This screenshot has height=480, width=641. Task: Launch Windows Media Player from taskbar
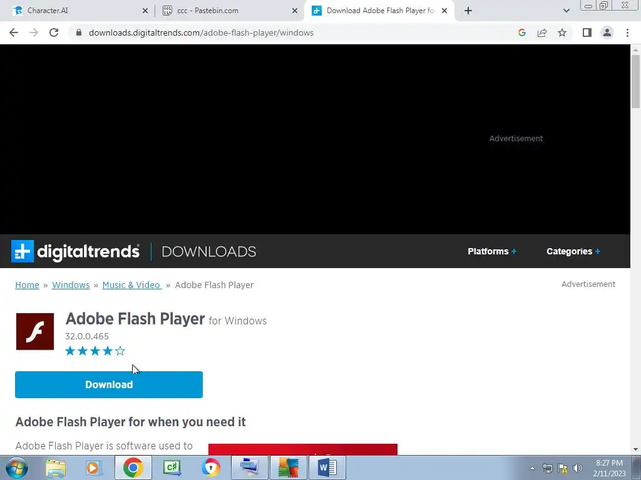click(x=94, y=467)
